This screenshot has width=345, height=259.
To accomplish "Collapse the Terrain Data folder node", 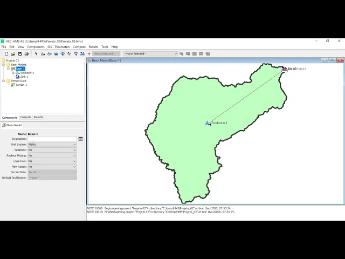I will [x=3, y=81].
